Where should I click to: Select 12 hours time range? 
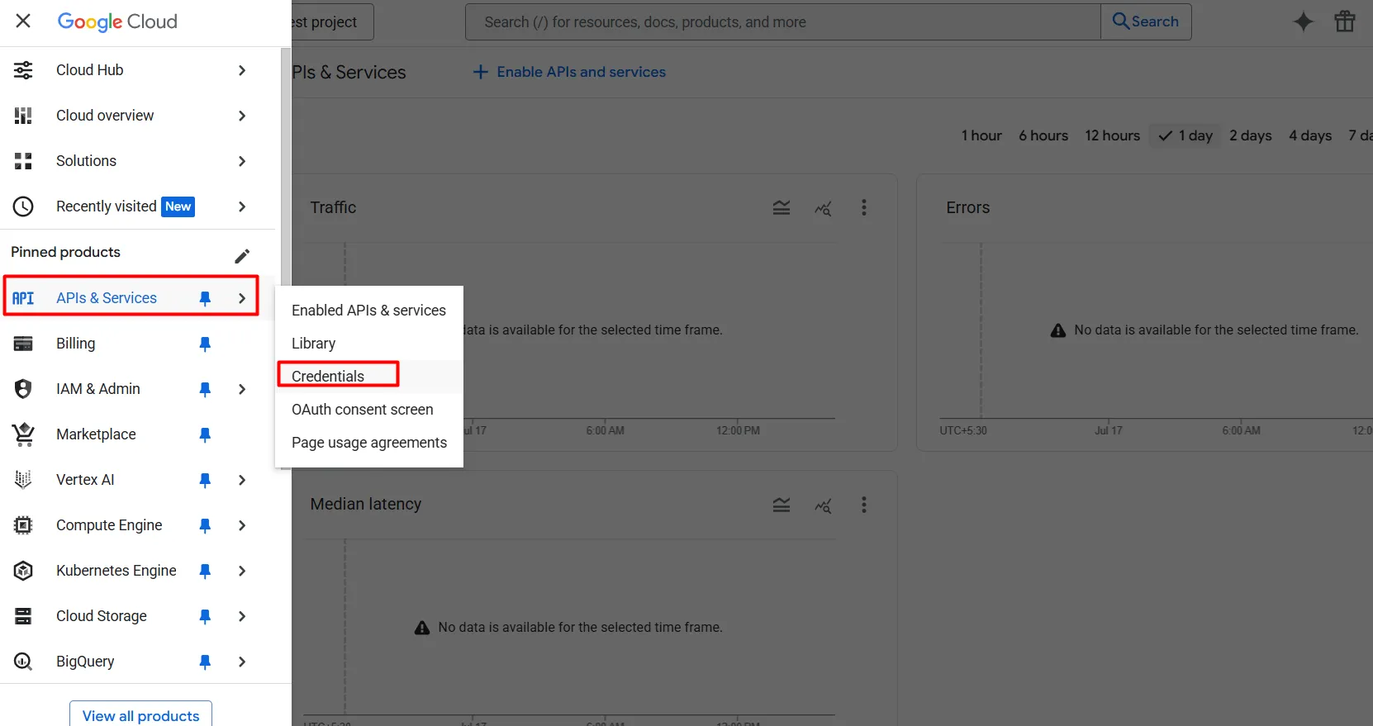[x=1113, y=135]
